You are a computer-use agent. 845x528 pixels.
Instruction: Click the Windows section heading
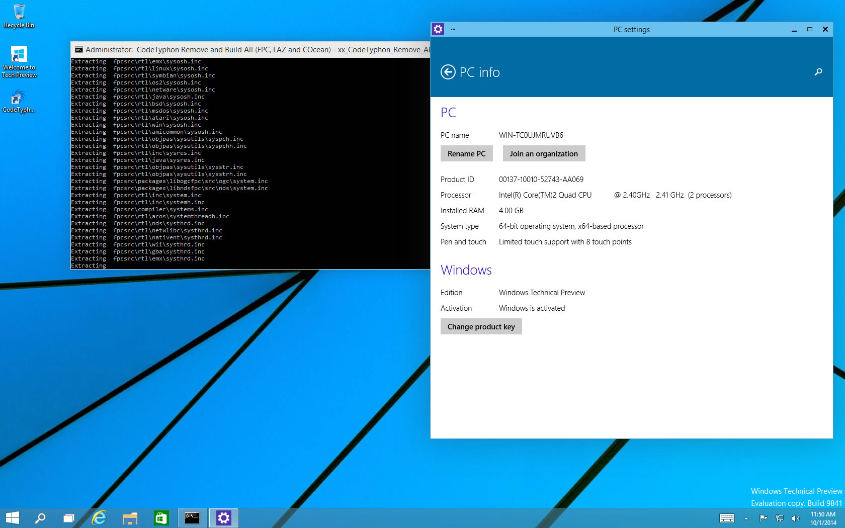(466, 270)
